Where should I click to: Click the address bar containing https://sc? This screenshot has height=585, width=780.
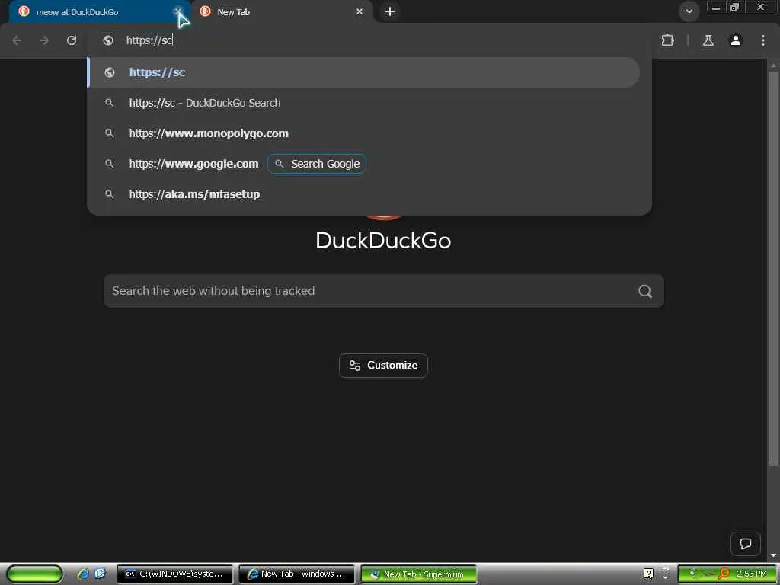(x=369, y=40)
